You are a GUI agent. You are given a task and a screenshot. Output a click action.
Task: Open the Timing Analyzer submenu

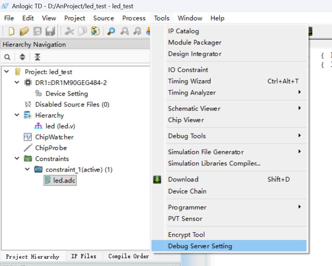tap(229, 92)
